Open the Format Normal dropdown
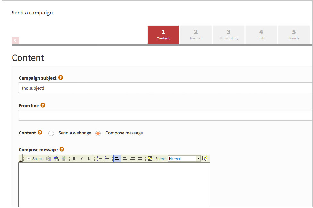This screenshot has height=208, width=313. (184, 159)
